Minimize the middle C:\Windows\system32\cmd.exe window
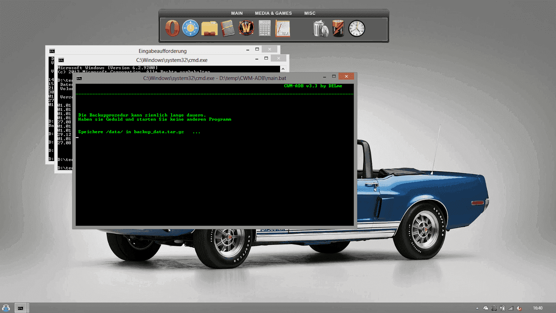Image resolution: width=556 pixels, height=313 pixels. [x=257, y=59]
